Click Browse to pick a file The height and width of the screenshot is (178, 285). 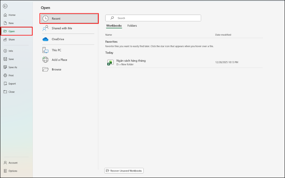click(x=69, y=69)
